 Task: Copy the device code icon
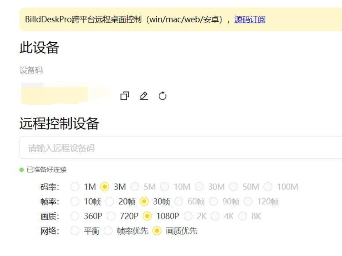[125, 96]
